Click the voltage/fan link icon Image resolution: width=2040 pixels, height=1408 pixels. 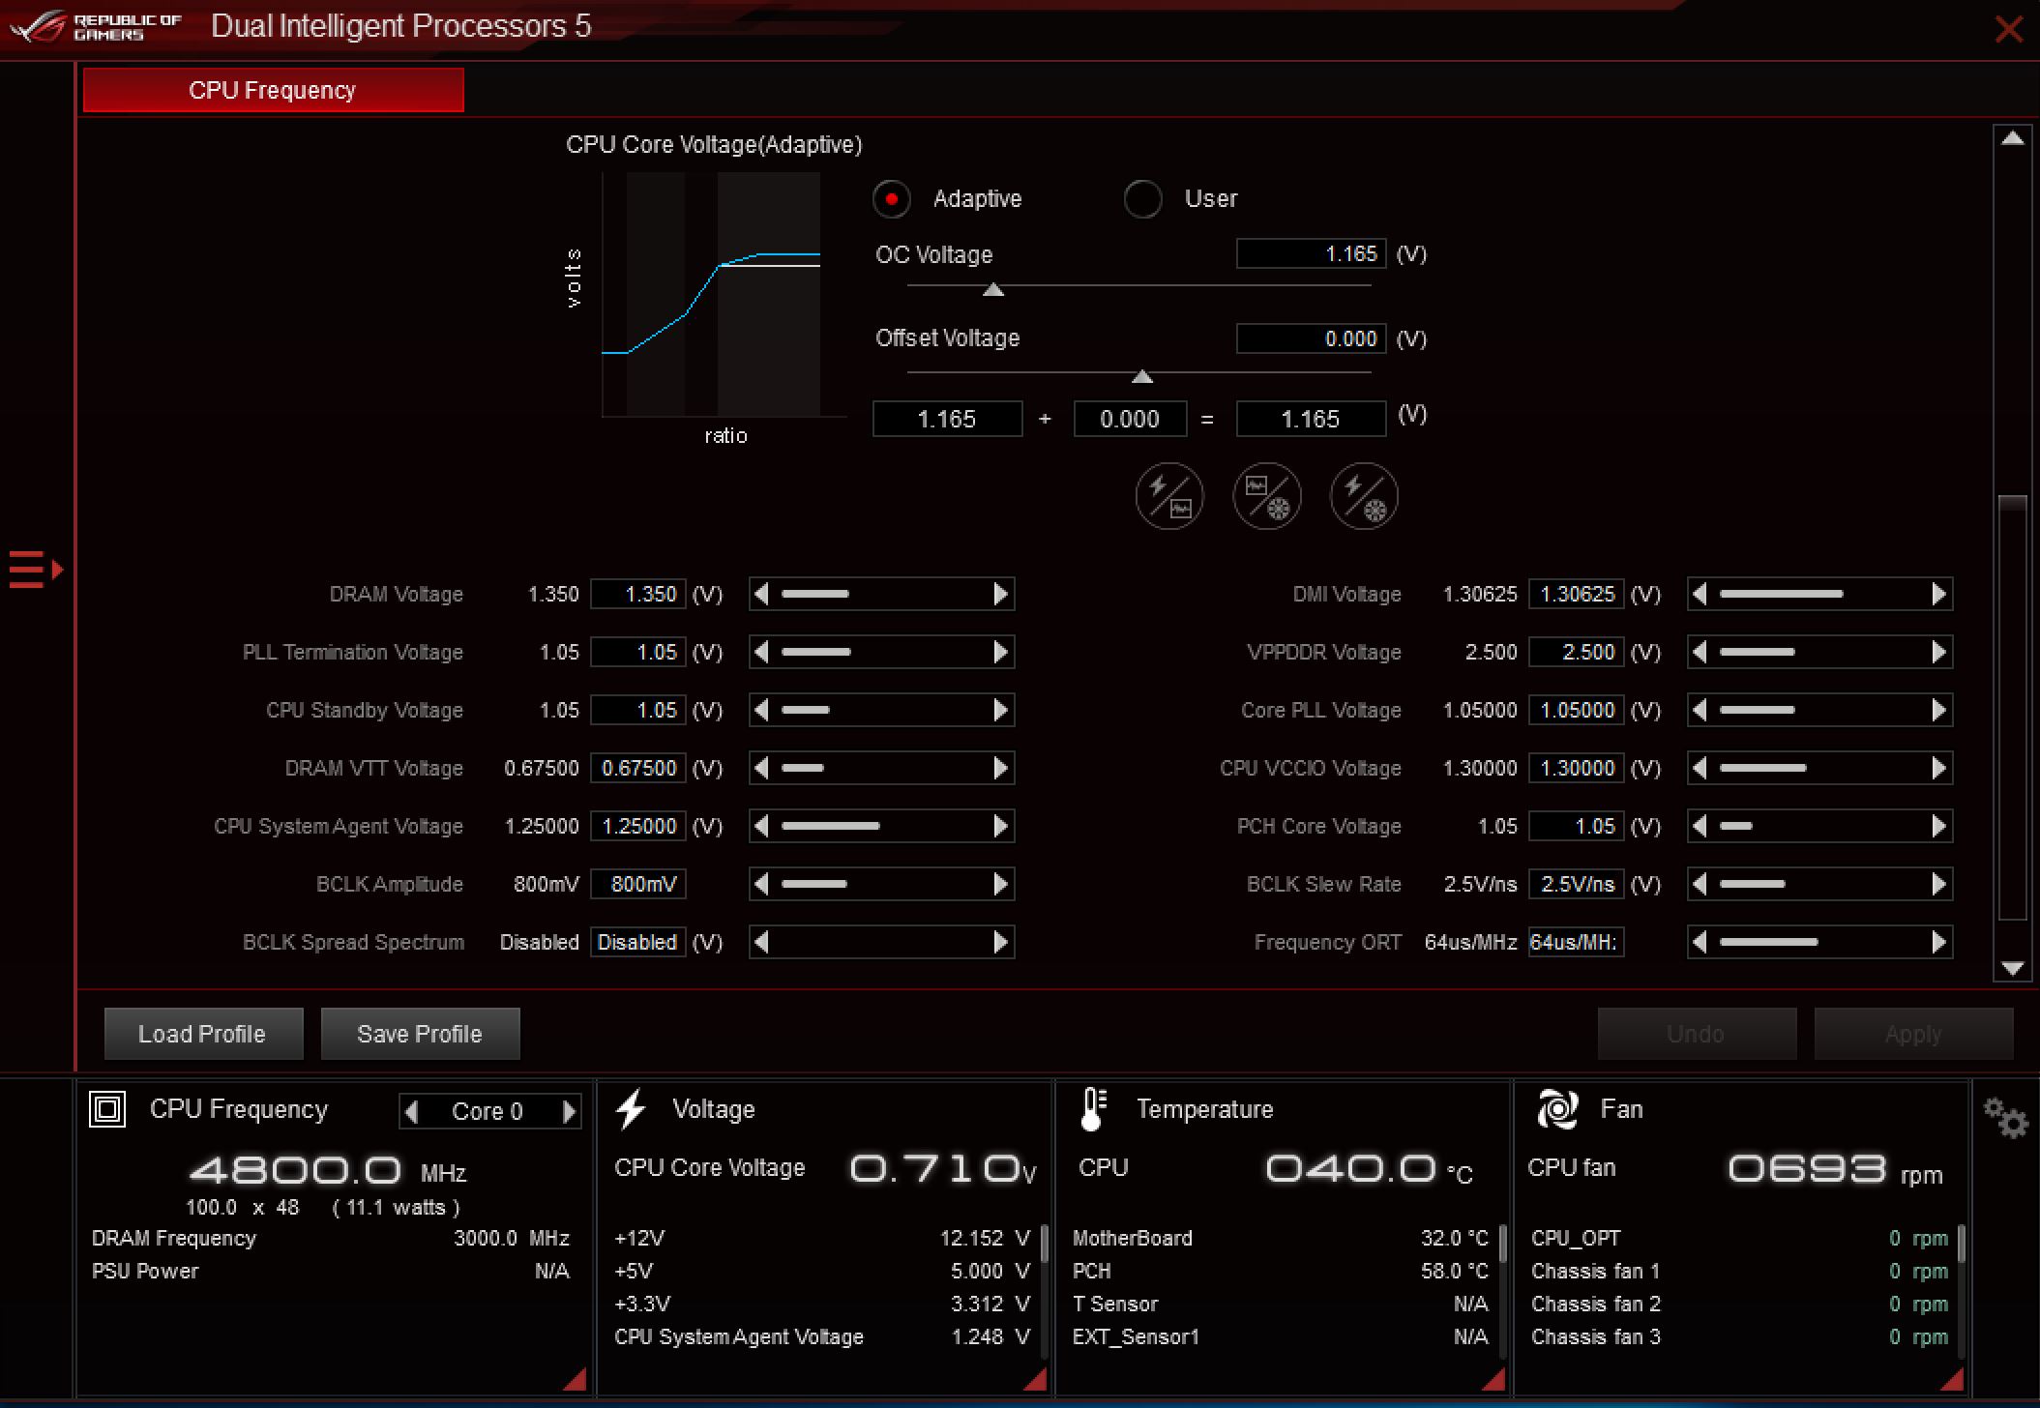(1364, 496)
